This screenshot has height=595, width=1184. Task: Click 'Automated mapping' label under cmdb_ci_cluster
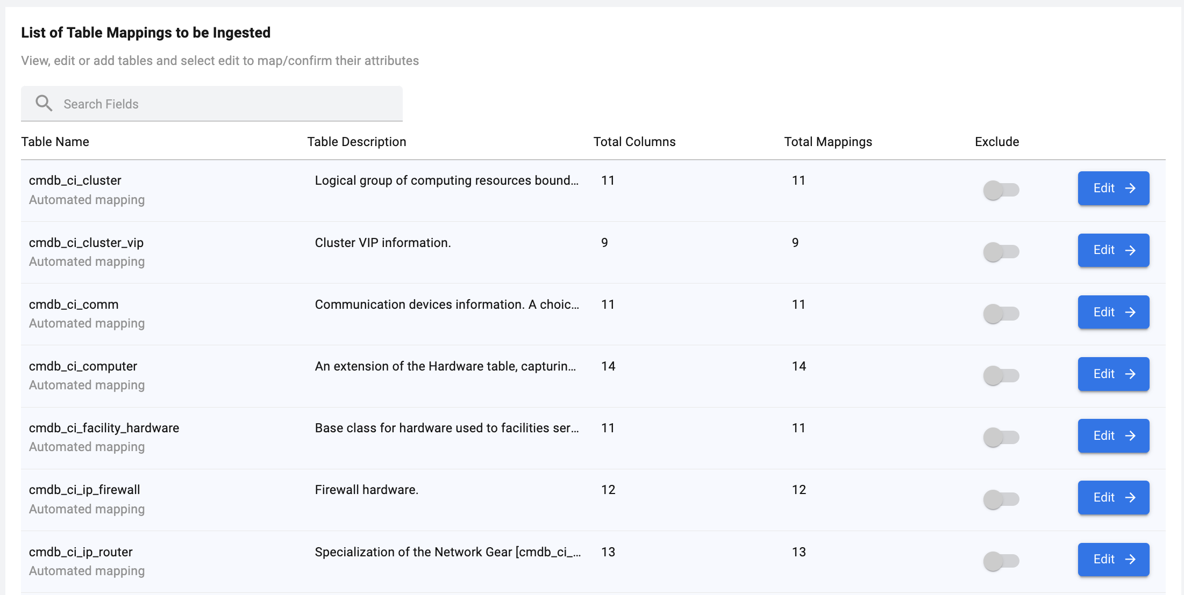pos(87,200)
